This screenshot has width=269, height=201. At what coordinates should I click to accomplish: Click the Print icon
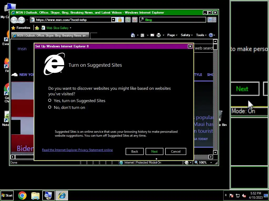click(x=159, y=35)
